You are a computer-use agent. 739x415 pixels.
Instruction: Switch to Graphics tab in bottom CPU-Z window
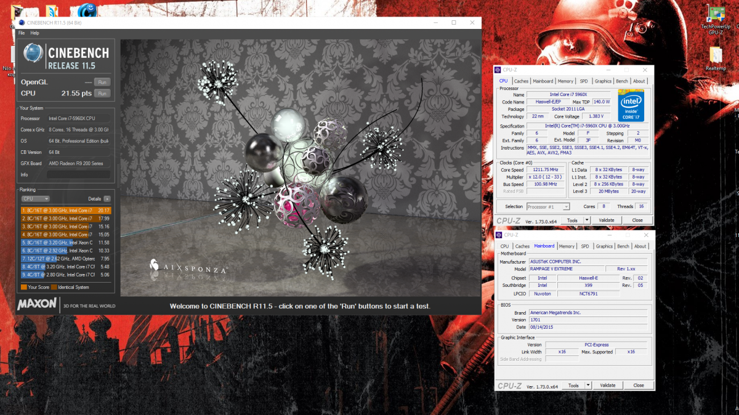coord(604,246)
